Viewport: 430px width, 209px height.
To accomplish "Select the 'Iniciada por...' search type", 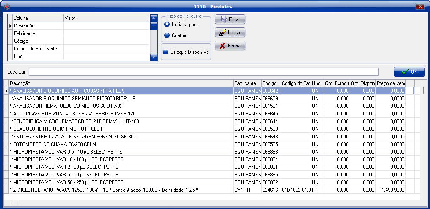I will 167,25.
